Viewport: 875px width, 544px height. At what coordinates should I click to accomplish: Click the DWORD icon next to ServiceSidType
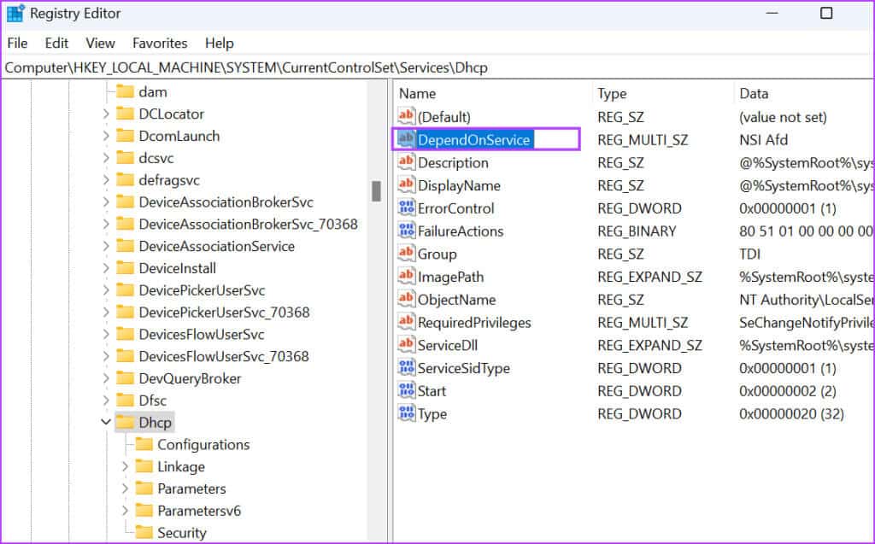[x=406, y=368]
